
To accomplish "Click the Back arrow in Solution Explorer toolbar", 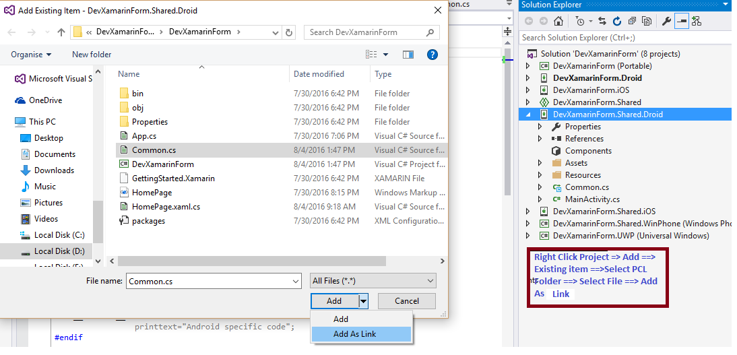I will click(x=529, y=21).
